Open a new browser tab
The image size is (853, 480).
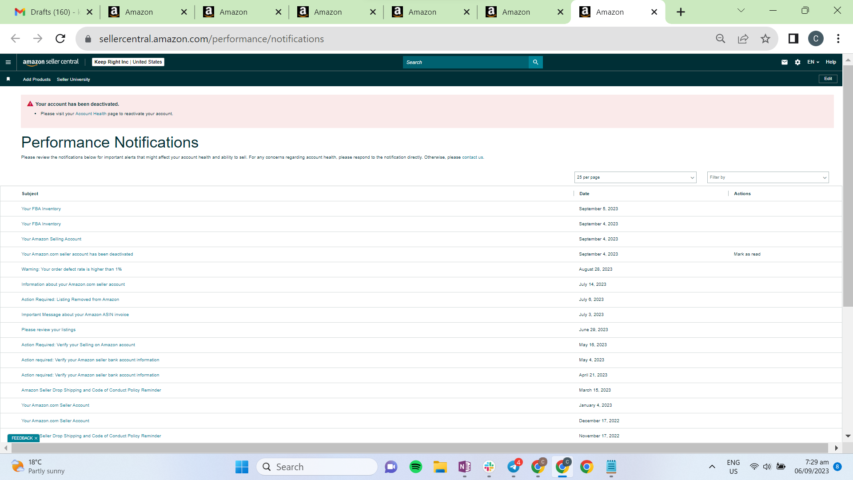click(x=681, y=12)
